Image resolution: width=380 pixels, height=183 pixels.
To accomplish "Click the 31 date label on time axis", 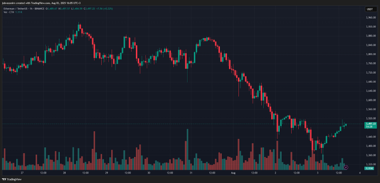I will point(191,173).
